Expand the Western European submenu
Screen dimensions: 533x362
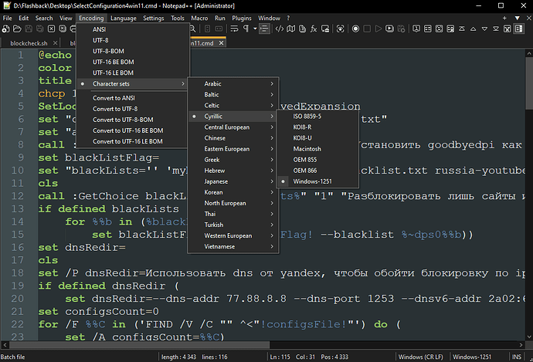(233, 235)
